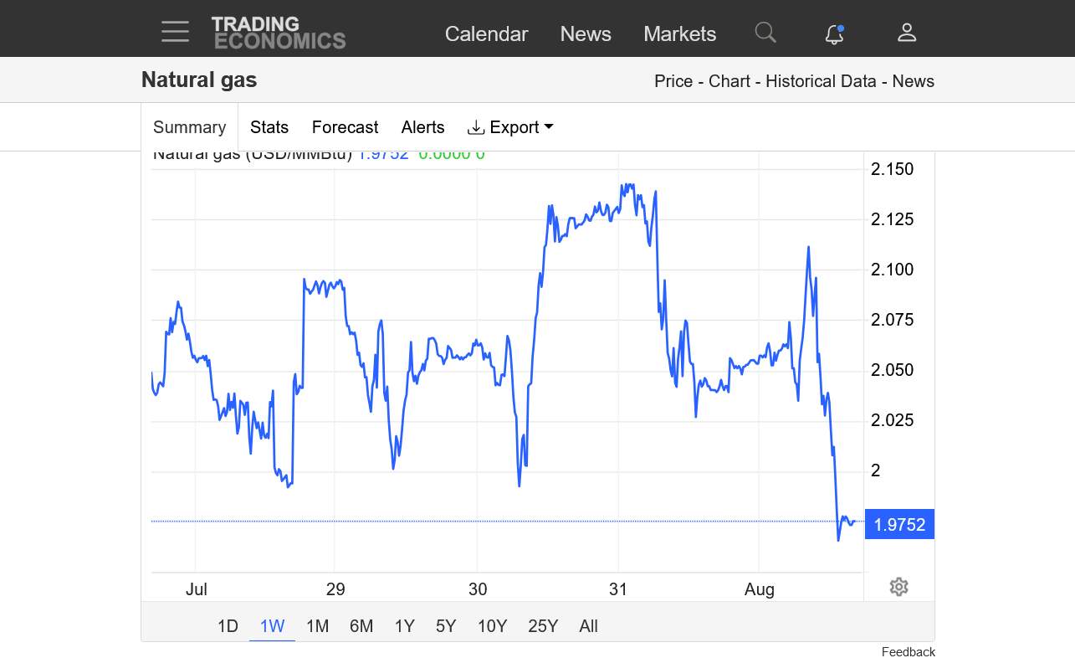Select the 1M time range
The width and height of the screenshot is (1075, 663).
pos(317,626)
